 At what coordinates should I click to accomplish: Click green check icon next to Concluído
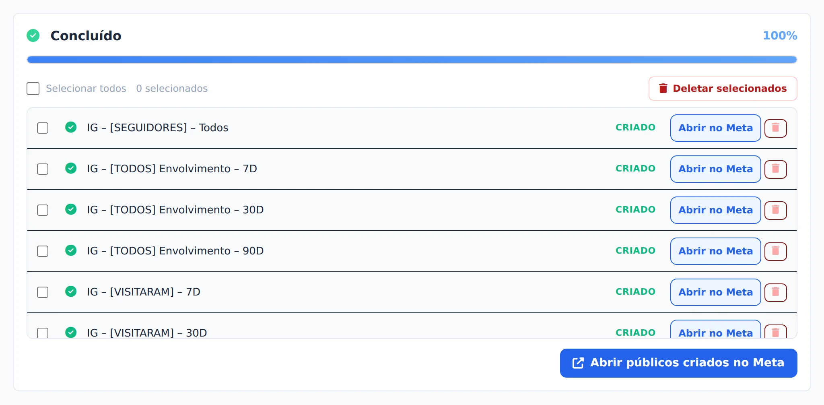click(x=33, y=35)
